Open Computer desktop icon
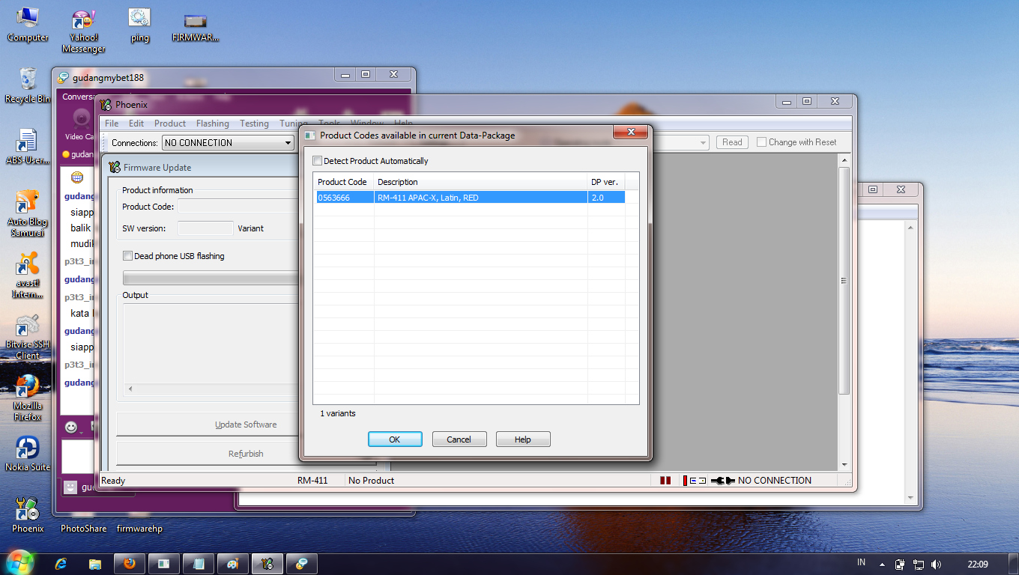Screen dimensions: 1019x575 pos(28,25)
